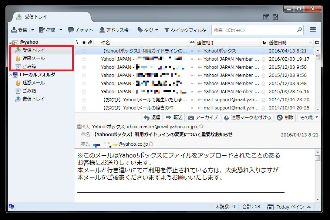
Task: Click the チャット chat toolbar button
Action: (x=80, y=30)
